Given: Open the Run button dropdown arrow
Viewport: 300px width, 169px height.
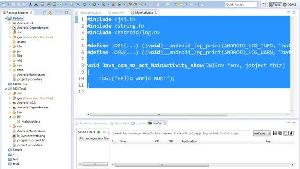Looking at the screenshot, I should [99, 4].
